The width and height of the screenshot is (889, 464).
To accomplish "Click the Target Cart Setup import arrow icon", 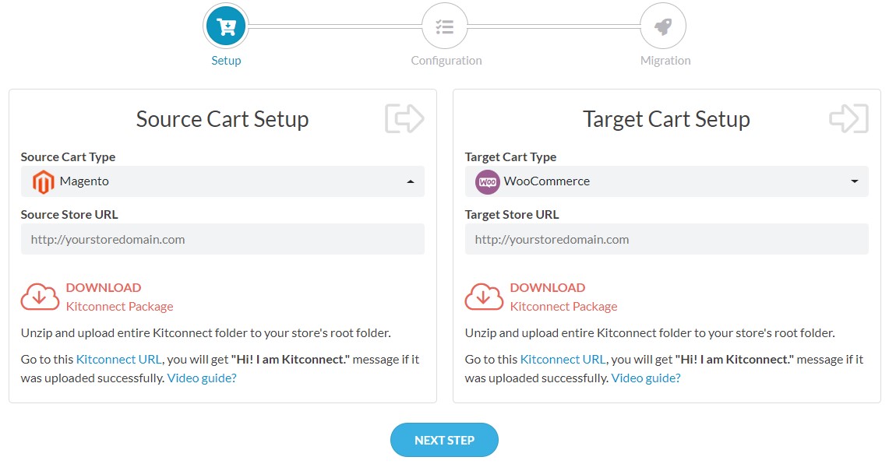I will [848, 118].
